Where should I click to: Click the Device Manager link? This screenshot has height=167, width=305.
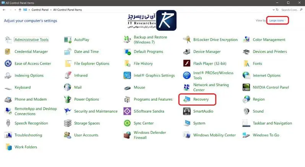click(207, 52)
